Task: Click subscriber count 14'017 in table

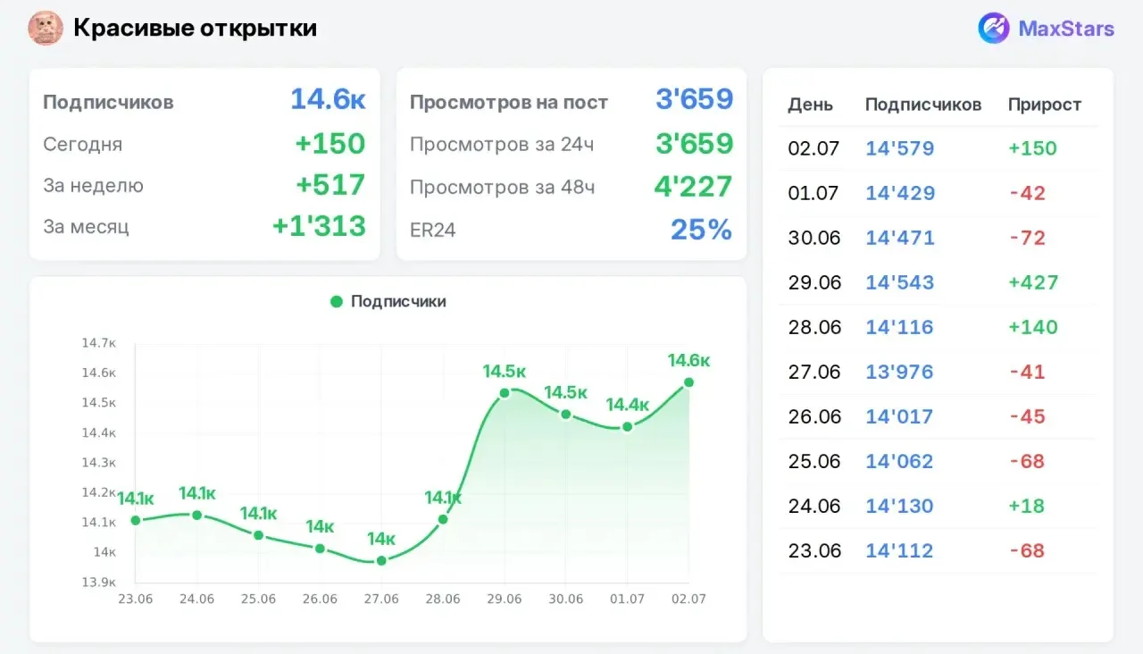Action: 899,416
